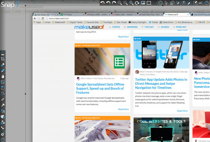Click Cool Websites & Tools thumbnail
The image size is (210, 142).
(x=161, y=130)
